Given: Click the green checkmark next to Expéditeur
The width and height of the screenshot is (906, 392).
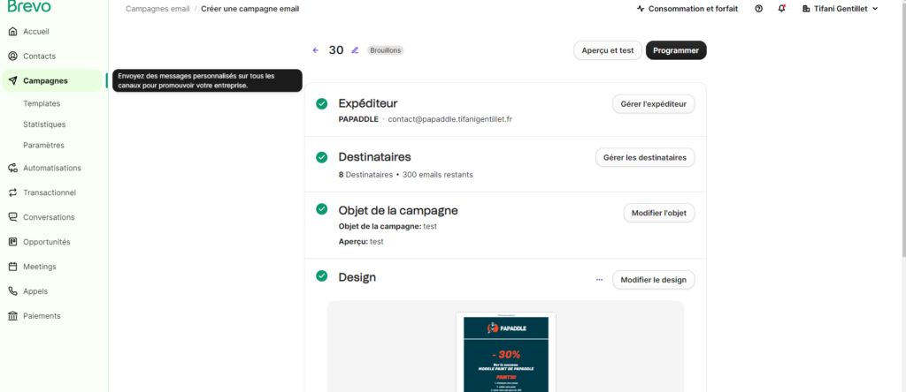Looking at the screenshot, I should coord(322,103).
